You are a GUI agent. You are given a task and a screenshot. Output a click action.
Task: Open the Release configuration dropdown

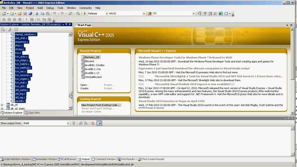click(x=107, y=13)
